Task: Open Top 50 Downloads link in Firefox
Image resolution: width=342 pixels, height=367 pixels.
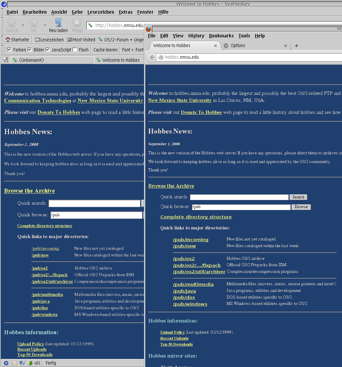Action: [176, 344]
